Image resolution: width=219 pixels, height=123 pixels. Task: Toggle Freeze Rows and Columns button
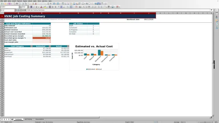click(x=98, y=4)
